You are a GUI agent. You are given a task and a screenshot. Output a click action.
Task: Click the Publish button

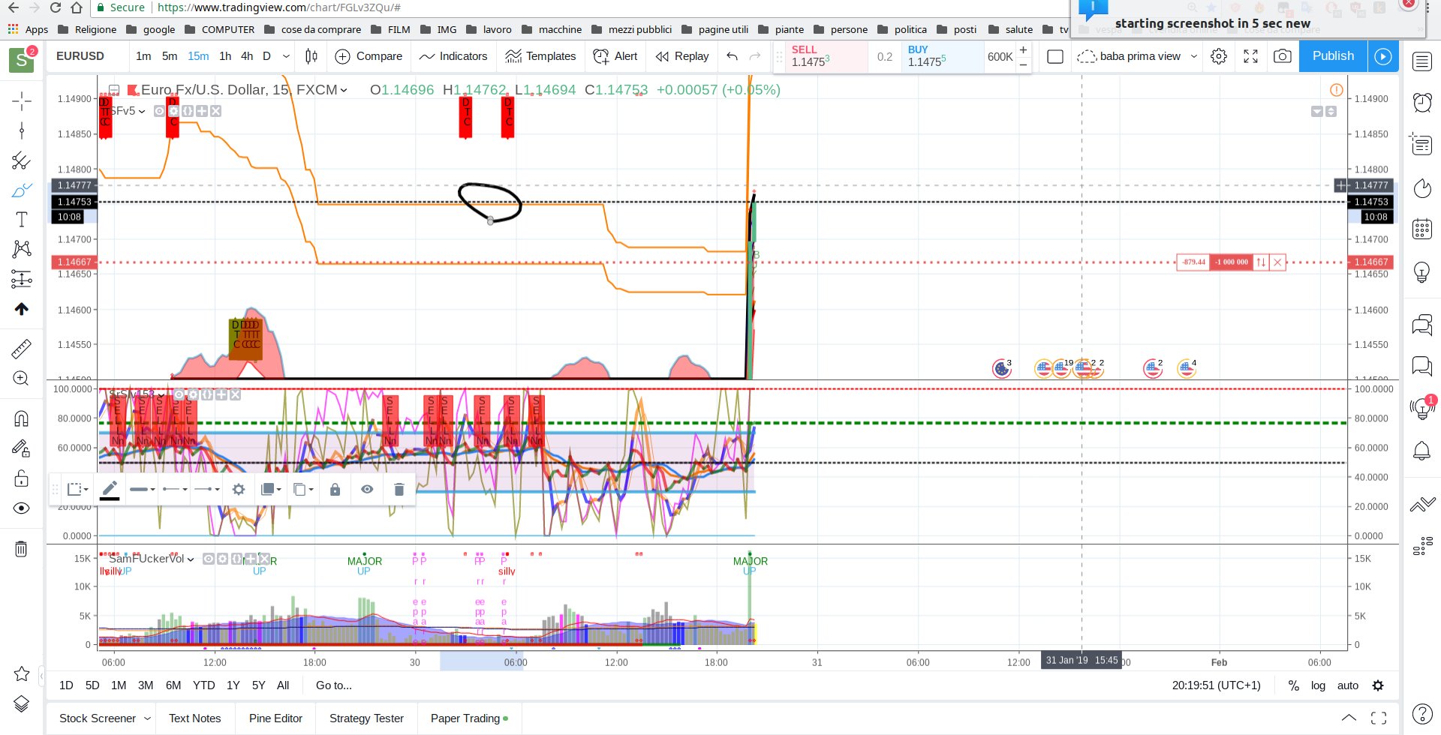[x=1333, y=56]
